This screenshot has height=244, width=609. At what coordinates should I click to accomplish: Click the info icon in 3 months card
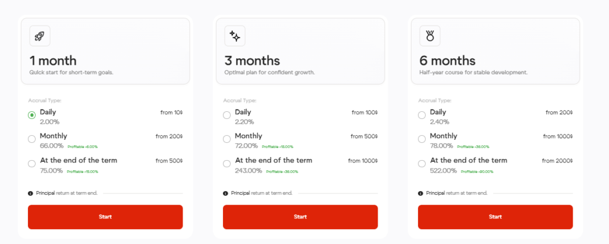click(225, 193)
